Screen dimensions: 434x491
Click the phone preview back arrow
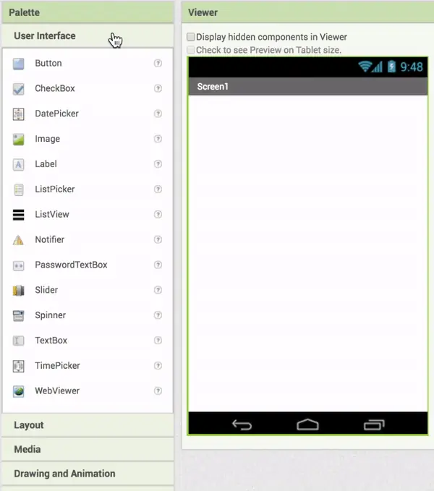pyautogui.click(x=242, y=425)
